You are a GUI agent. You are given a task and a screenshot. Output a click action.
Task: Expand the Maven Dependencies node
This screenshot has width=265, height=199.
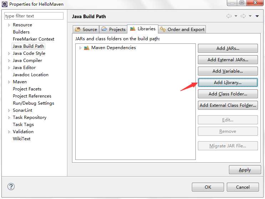click(x=80, y=48)
